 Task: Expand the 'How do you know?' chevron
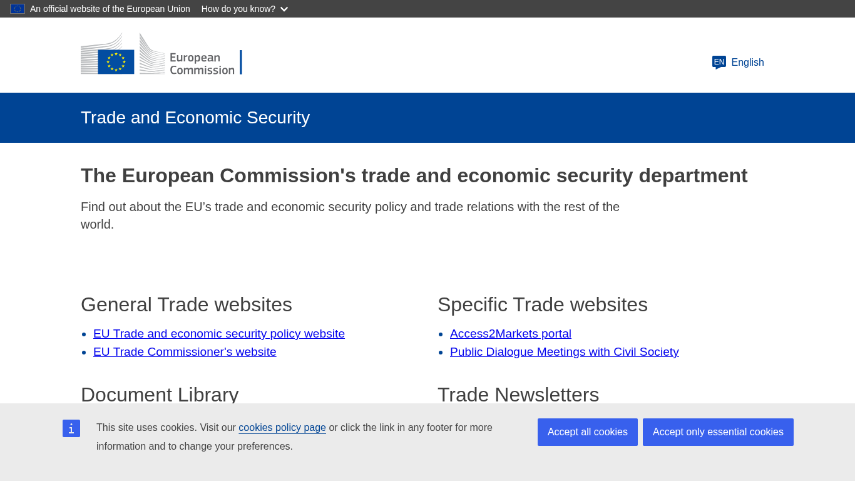click(284, 9)
